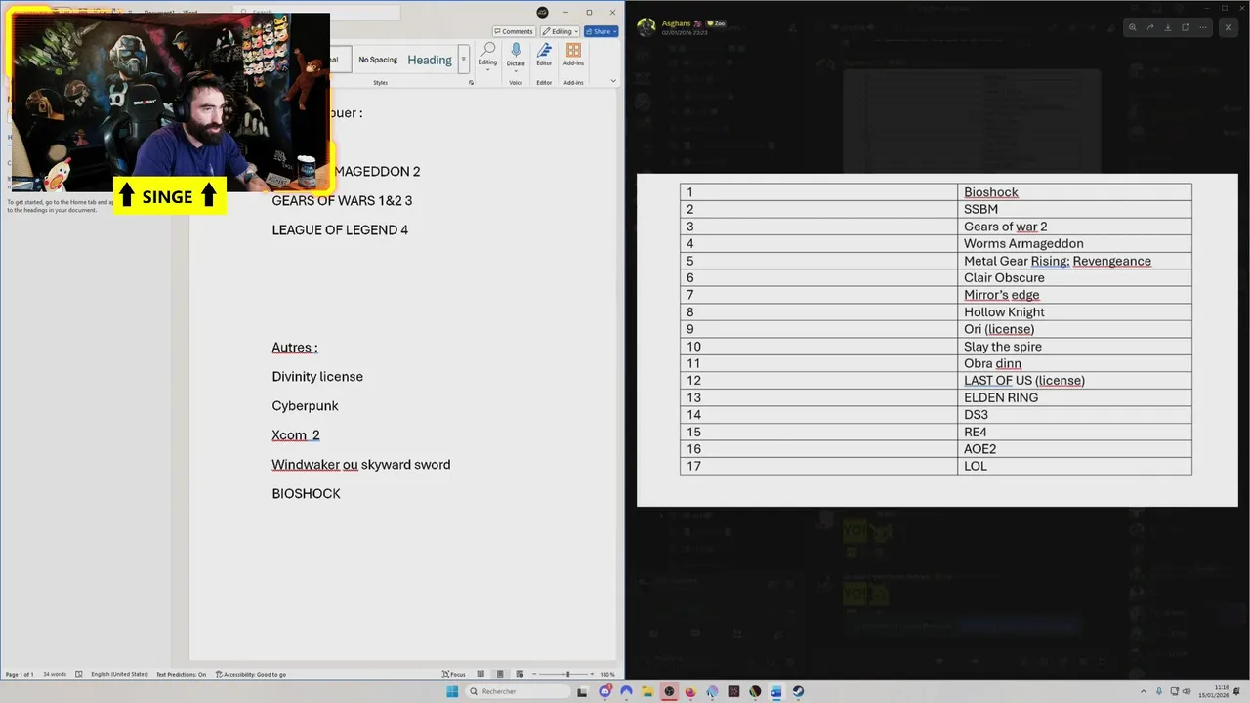Click the text 'GEARS OF WARS 1&2 3'
Image resolution: width=1250 pixels, height=703 pixels.
(x=342, y=200)
